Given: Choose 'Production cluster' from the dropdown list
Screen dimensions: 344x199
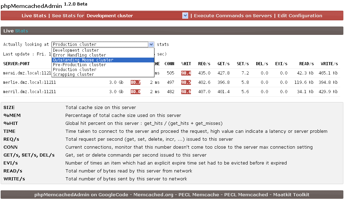Looking at the screenshot, I should pyautogui.click(x=75, y=70).
